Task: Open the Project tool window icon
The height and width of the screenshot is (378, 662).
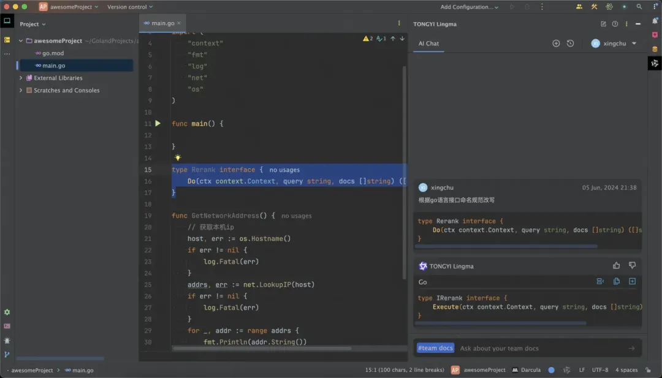Action: tap(7, 20)
